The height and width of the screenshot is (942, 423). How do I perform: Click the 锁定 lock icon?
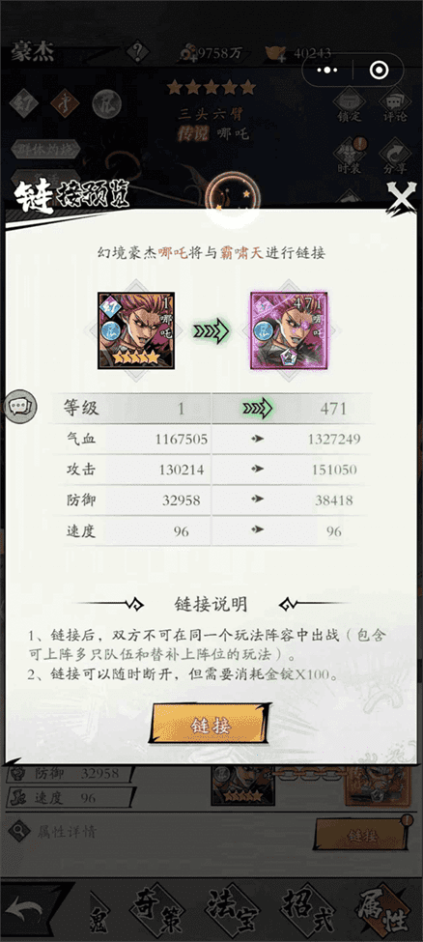point(349,103)
